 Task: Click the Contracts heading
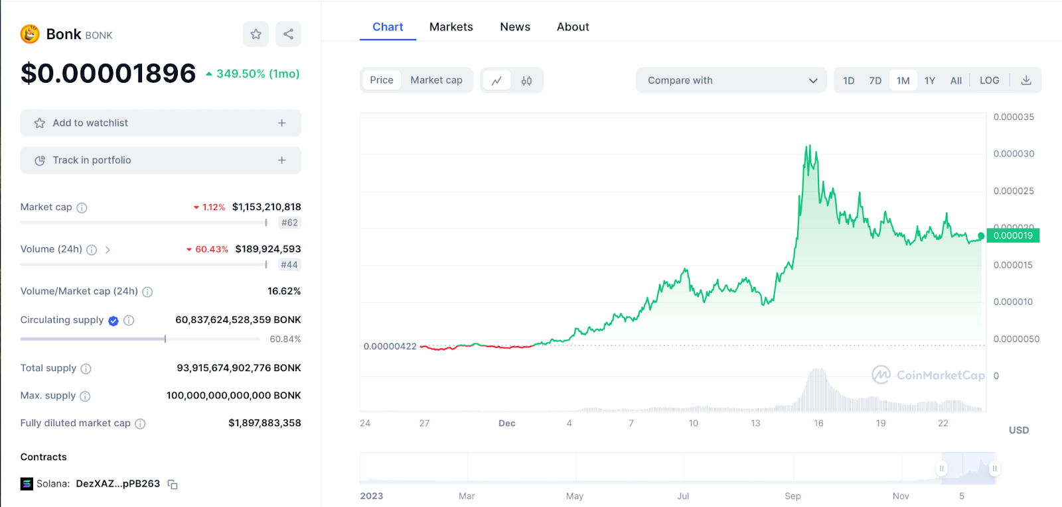click(x=44, y=457)
